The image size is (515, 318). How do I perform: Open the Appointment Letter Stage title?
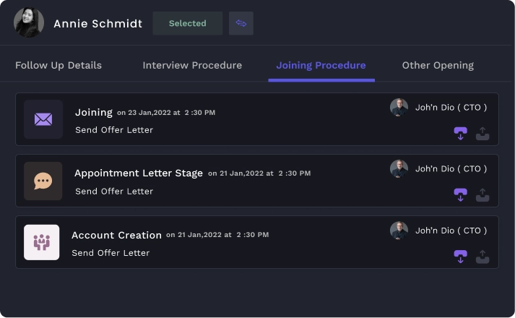[139, 173]
